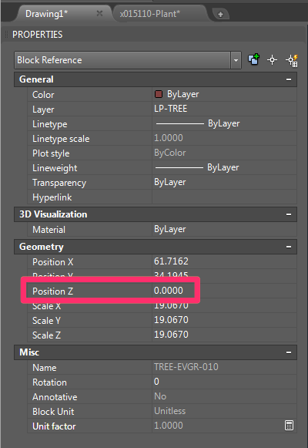Collapse the 3D Visualization section
308x448 pixels.
click(x=289, y=214)
